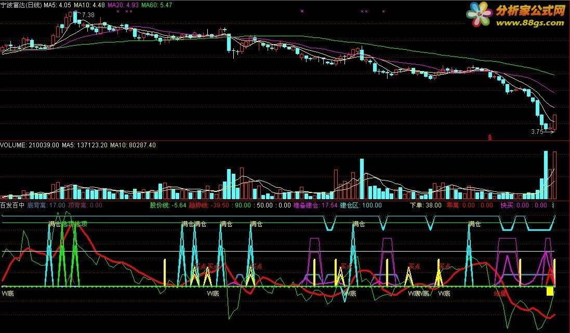Select the 建仓区: 100.00 value
Viewport: 570px width, 333px height.
click(361, 205)
